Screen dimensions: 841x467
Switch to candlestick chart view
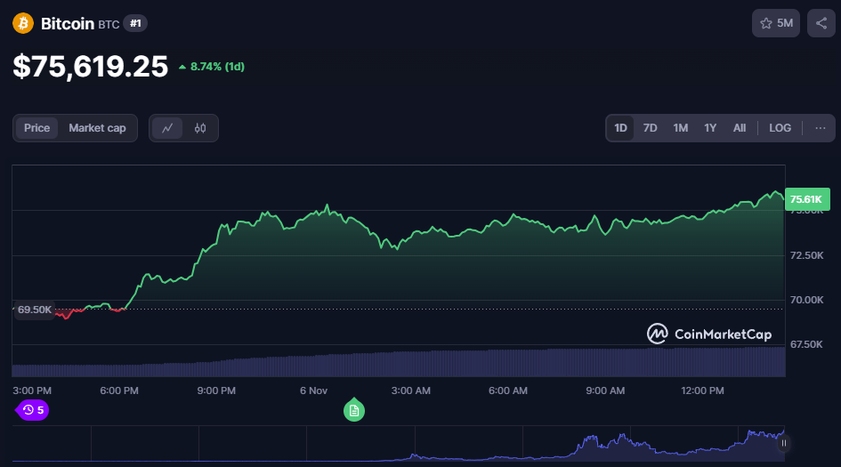(x=200, y=128)
